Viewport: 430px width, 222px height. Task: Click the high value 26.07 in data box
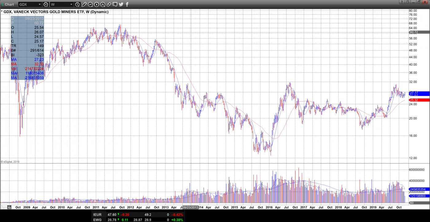(x=39, y=32)
